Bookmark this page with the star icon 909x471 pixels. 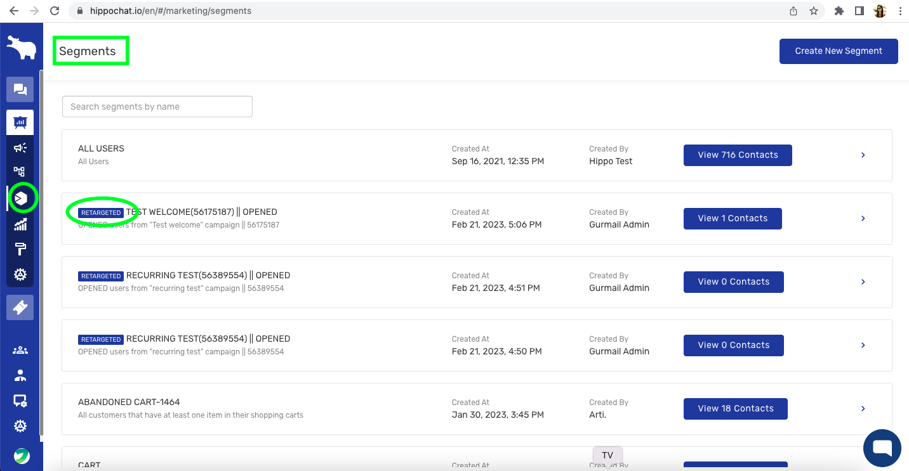click(x=813, y=11)
